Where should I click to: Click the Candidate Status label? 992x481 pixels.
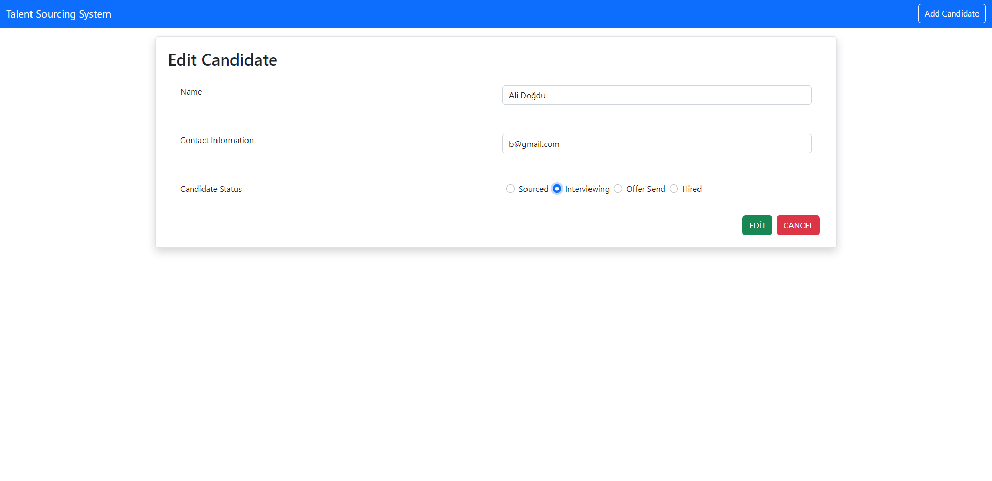pyautogui.click(x=211, y=189)
